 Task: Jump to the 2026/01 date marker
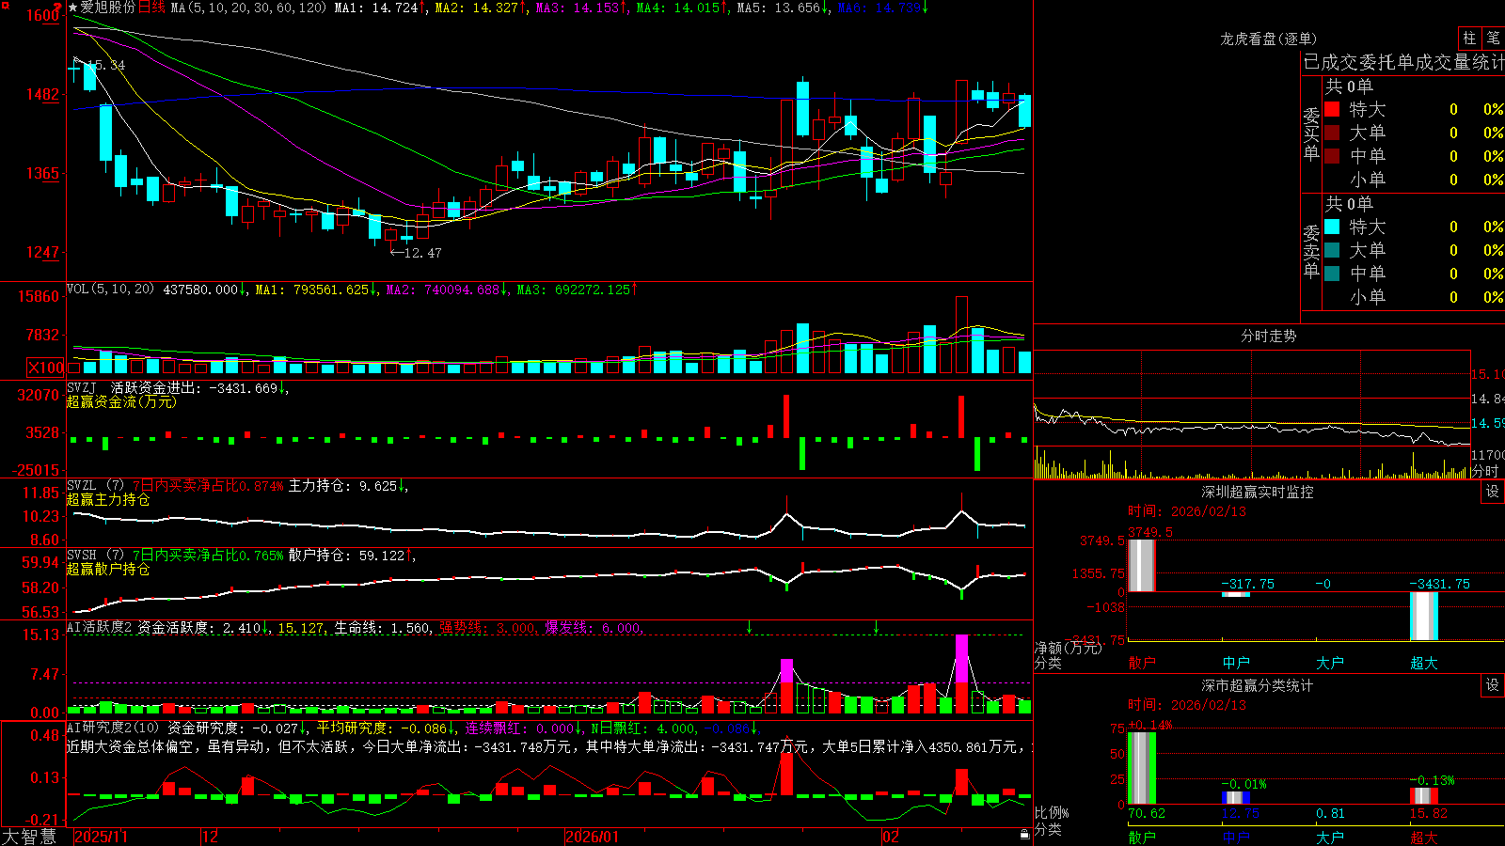coord(592,837)
